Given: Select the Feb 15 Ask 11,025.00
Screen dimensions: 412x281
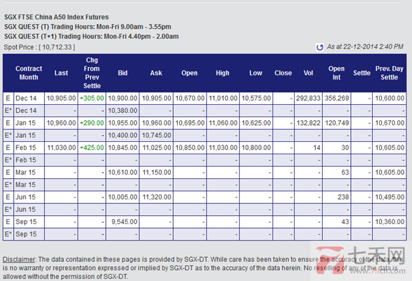Looking at the screenshot, I should coord(157,148).
